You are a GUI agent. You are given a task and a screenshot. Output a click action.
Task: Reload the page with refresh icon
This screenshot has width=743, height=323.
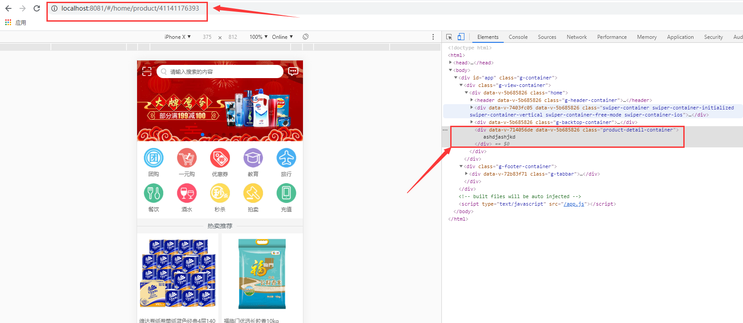37,8
